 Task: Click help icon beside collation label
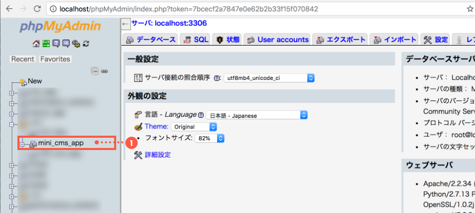[x=217, y=78]
